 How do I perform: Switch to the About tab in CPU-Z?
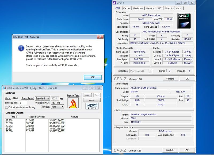[x=179, y=8]
